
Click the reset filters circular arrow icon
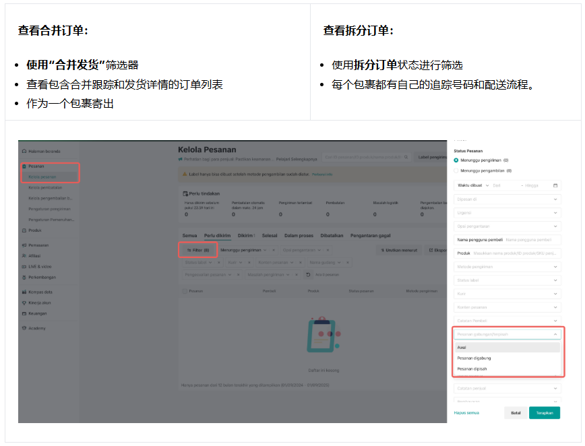308,274
